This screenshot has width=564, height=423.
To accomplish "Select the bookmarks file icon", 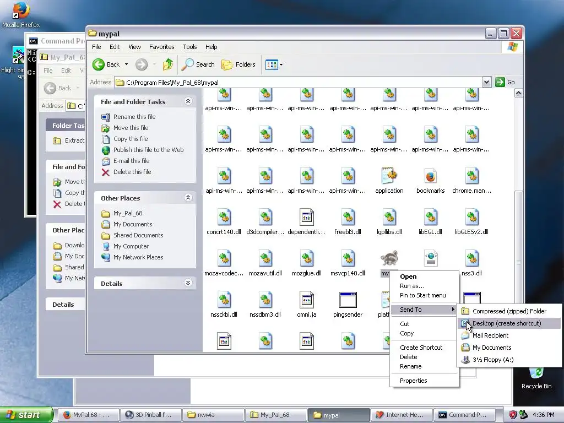I will point(431,176).
